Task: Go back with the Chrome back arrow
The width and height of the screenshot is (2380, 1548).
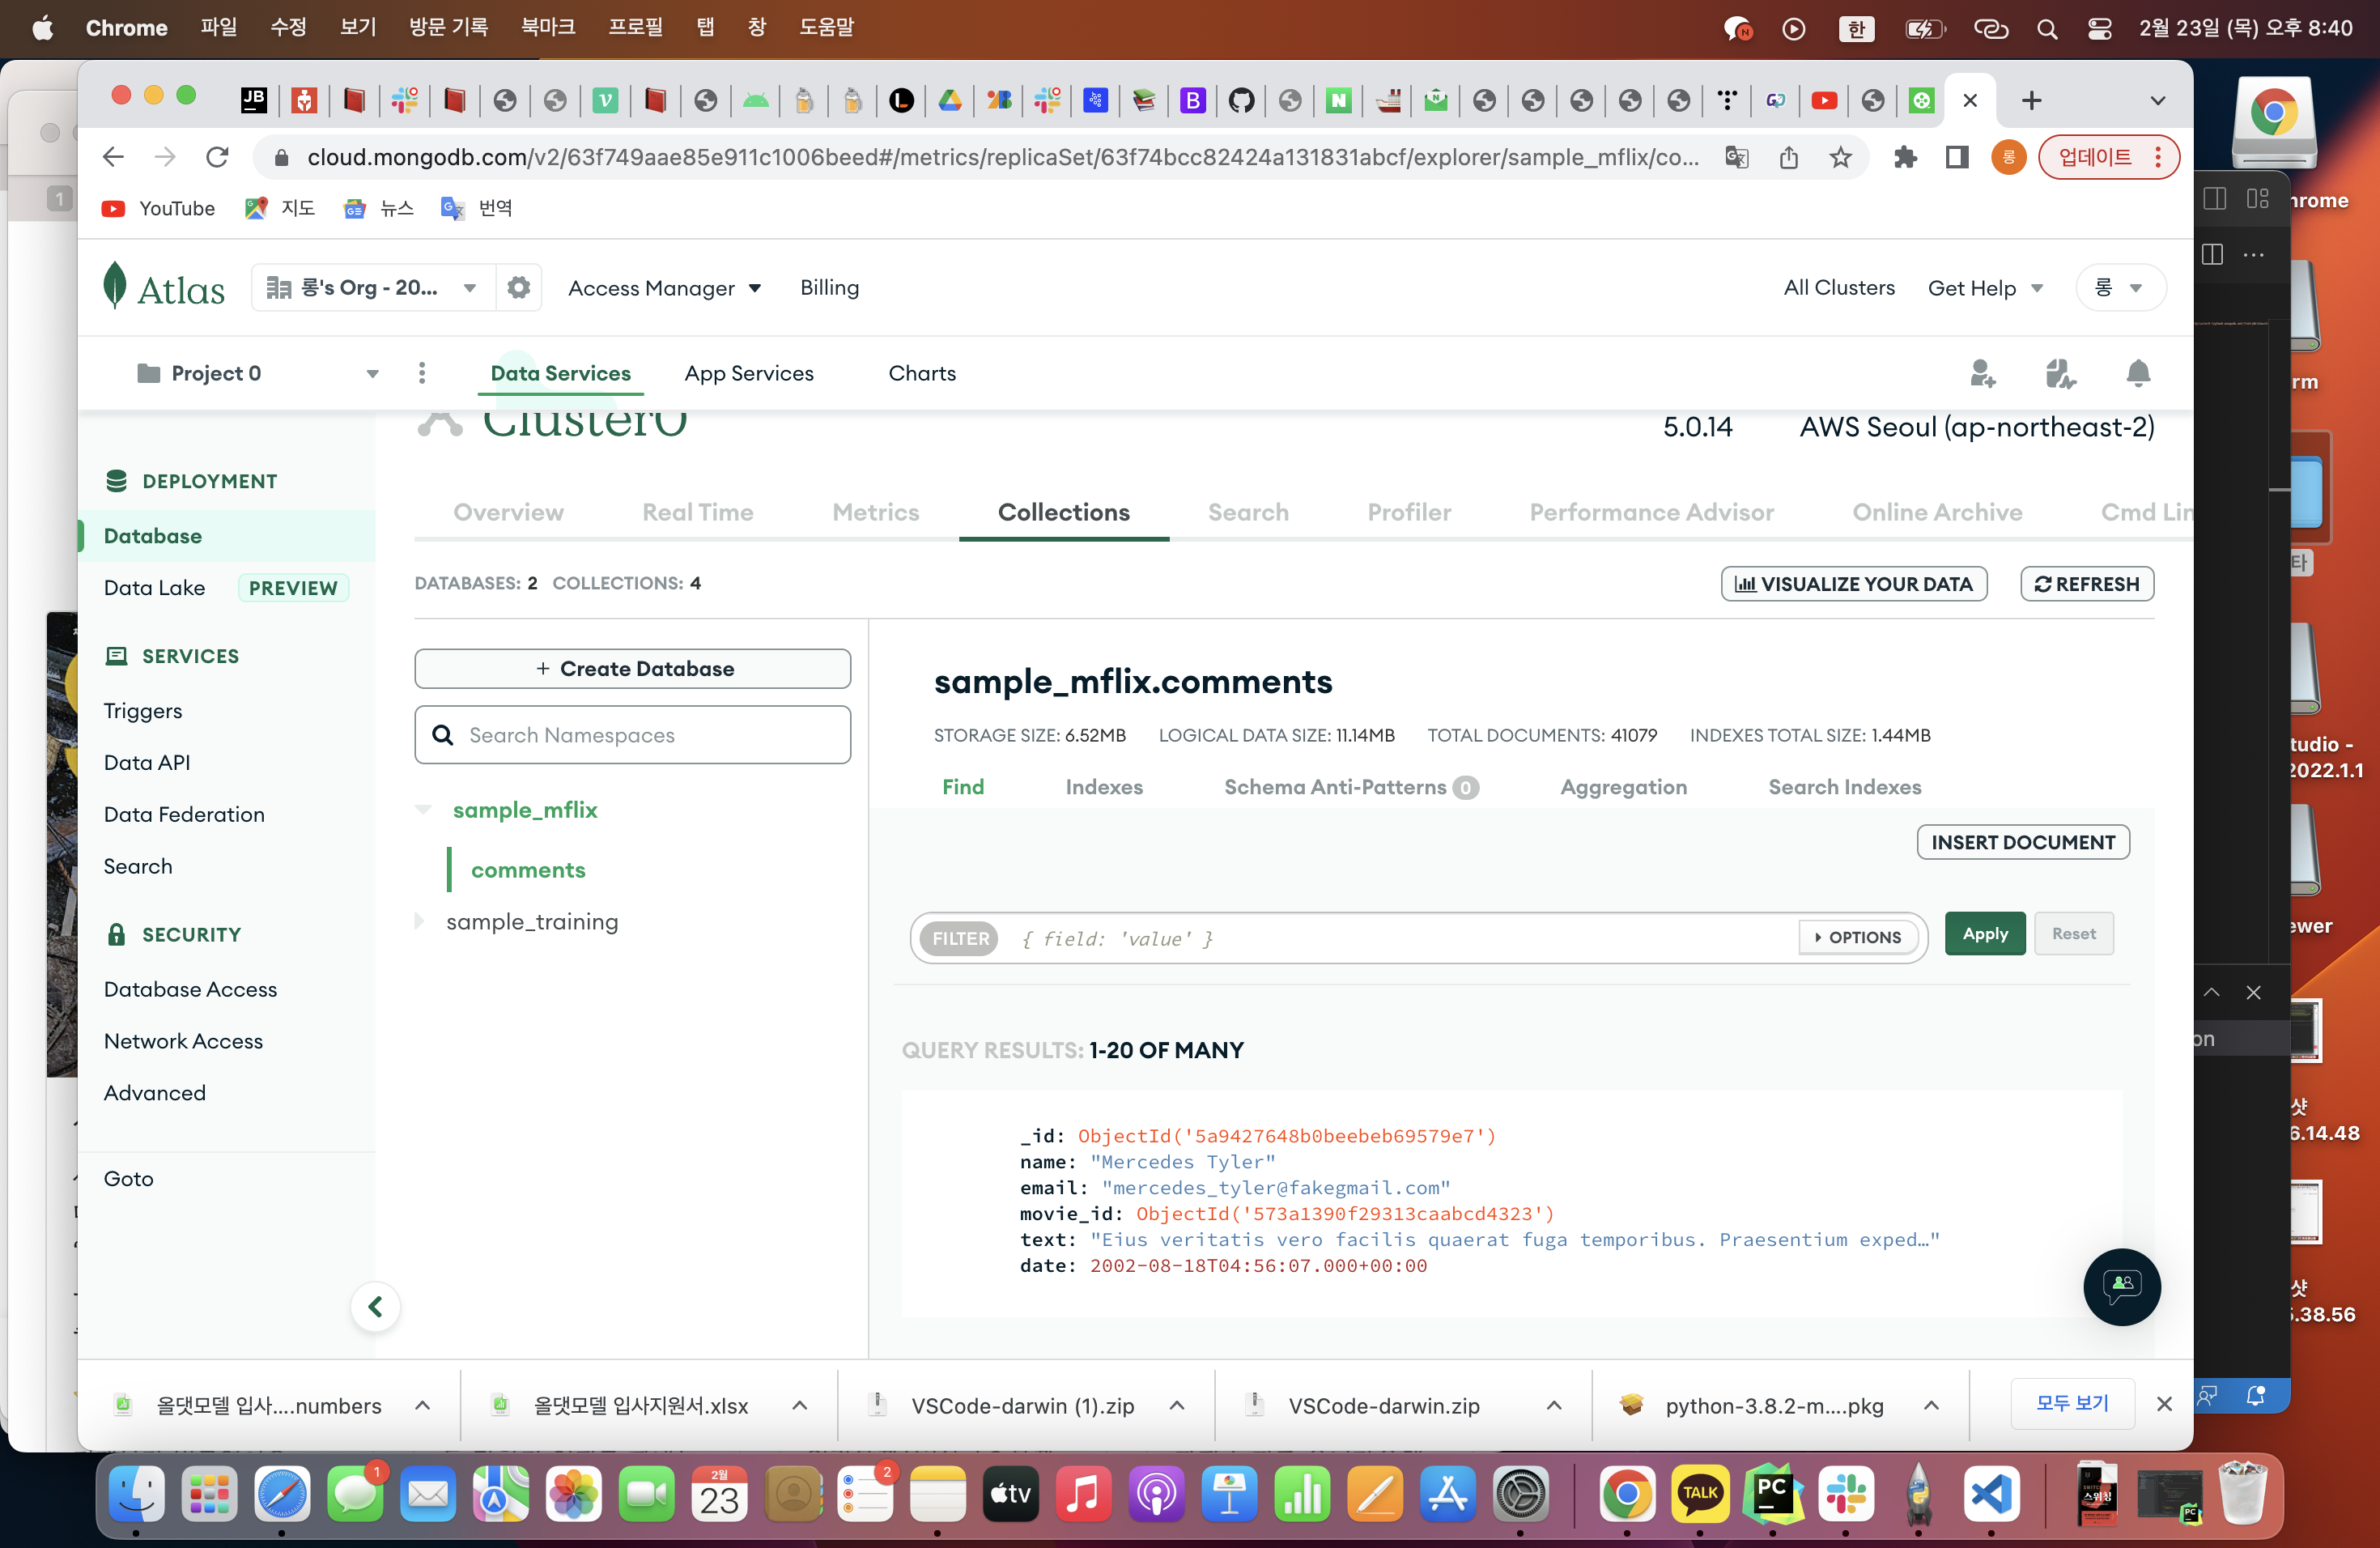Action: tap(114, 157)
